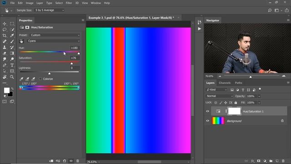Viewport: 291px width, 164px height.
Task: Delete adjustment layer from Properties panel
Action: coord(78,161)
